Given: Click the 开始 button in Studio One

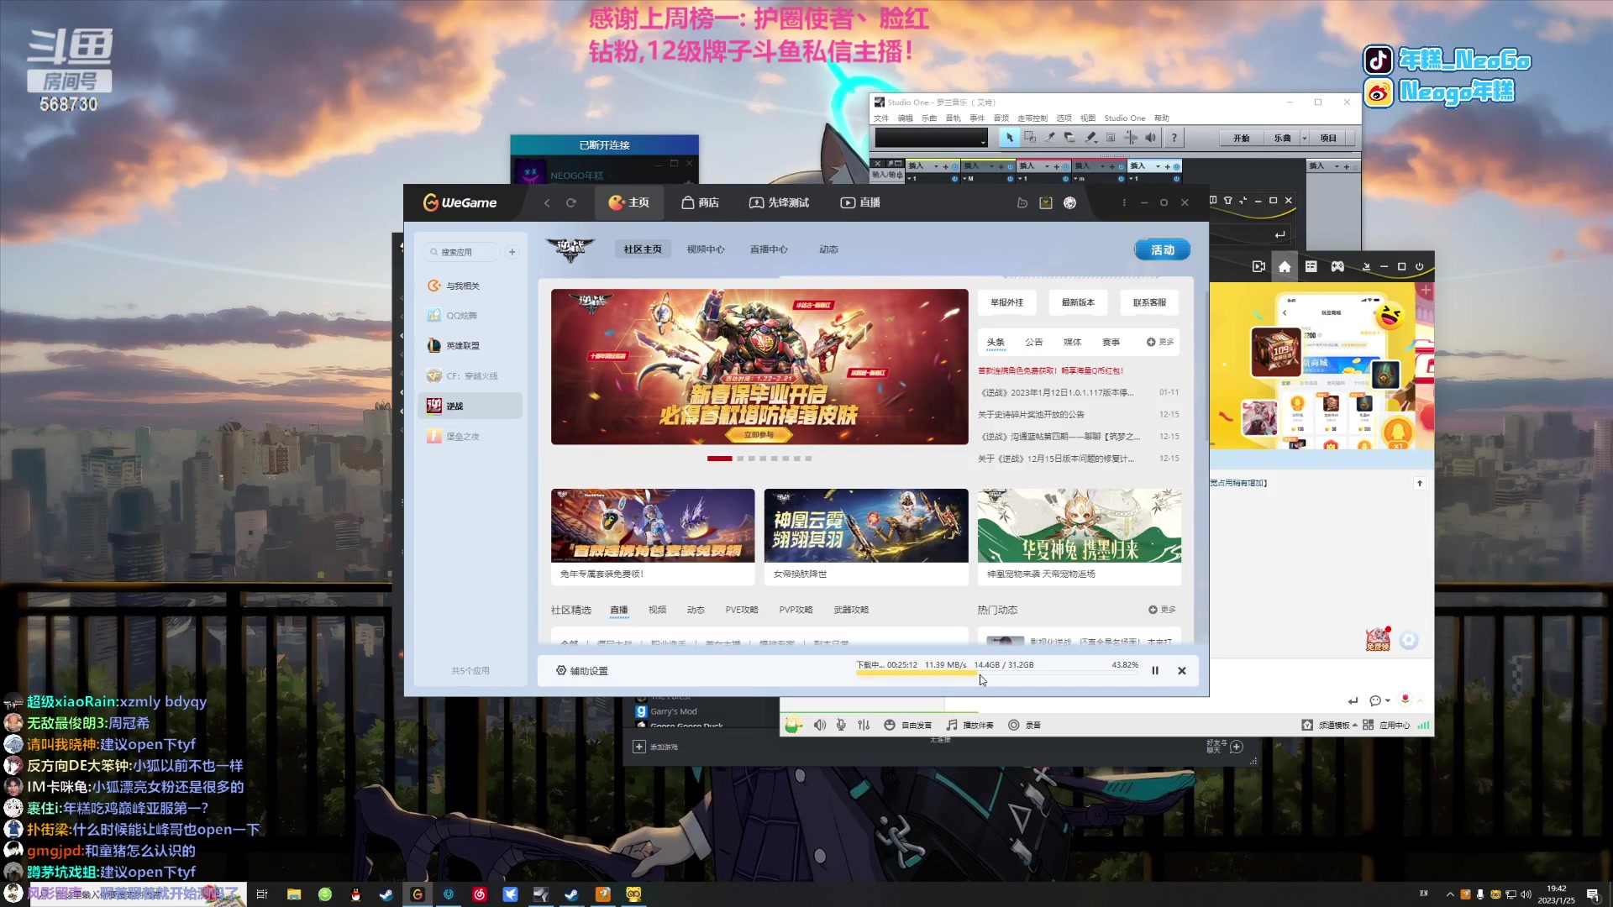Looking at the screenshot, I should [x=1241, y=139].
